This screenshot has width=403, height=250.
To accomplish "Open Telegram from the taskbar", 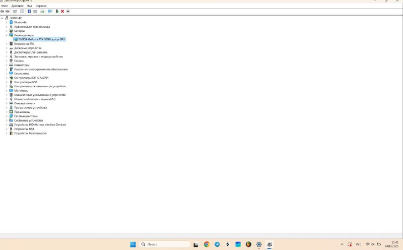I will [217, 244].
